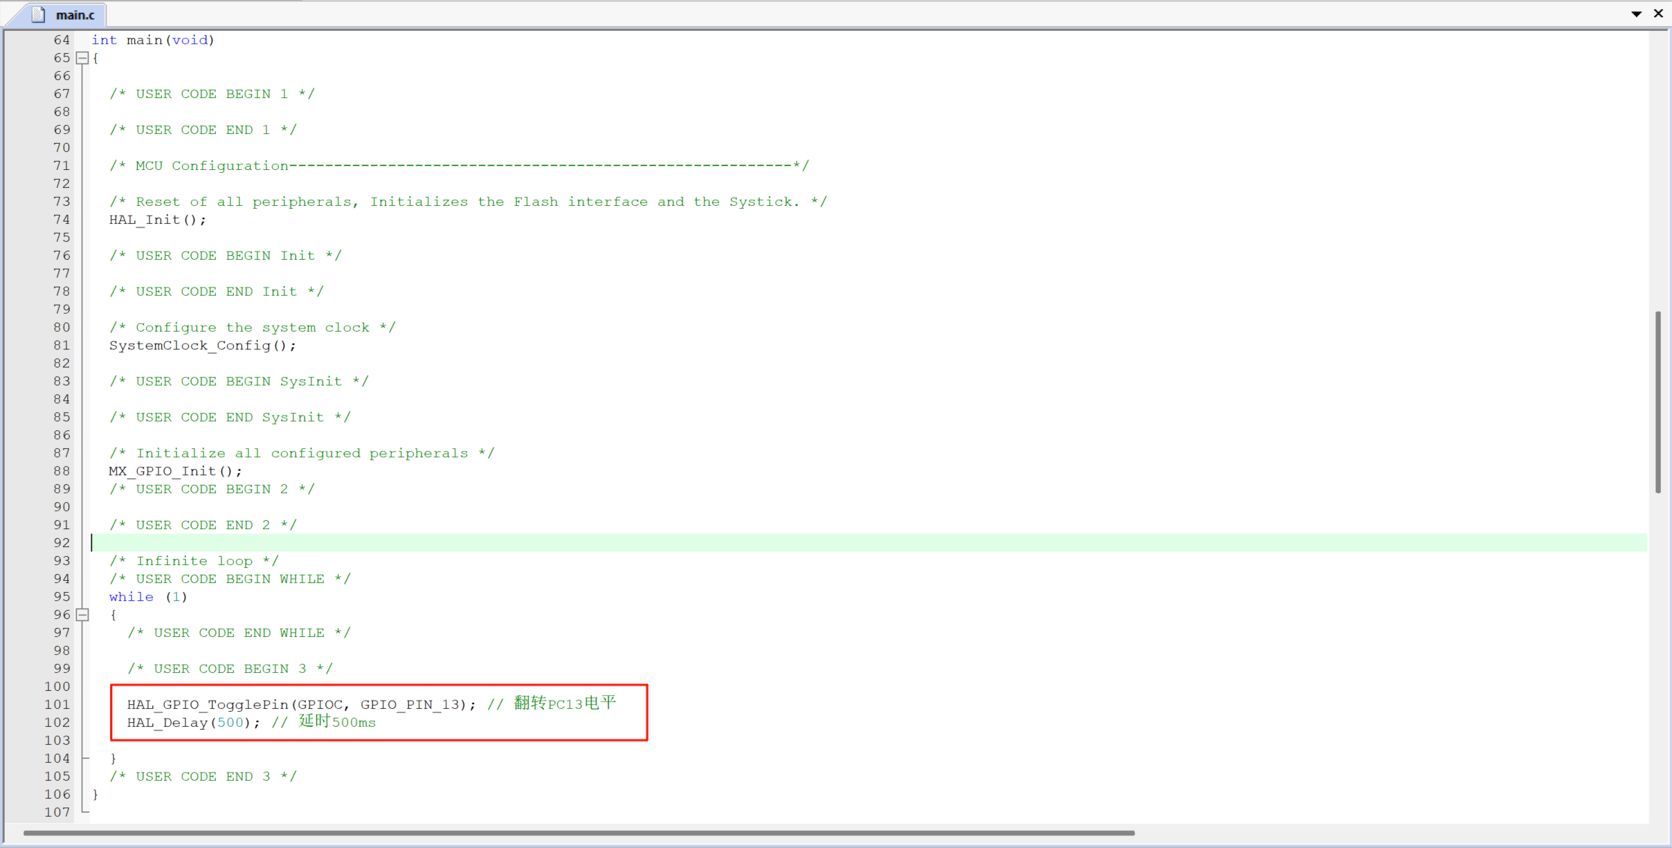Click the USER CODE BEGIN 3 comment
Viewport: 1672px width, 848px height.
(x=229, y=669)
